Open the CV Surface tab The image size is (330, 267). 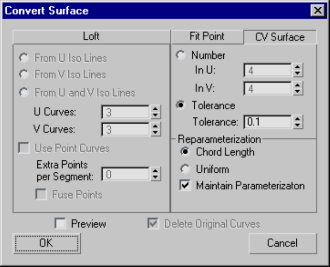[x=280, y=37]
